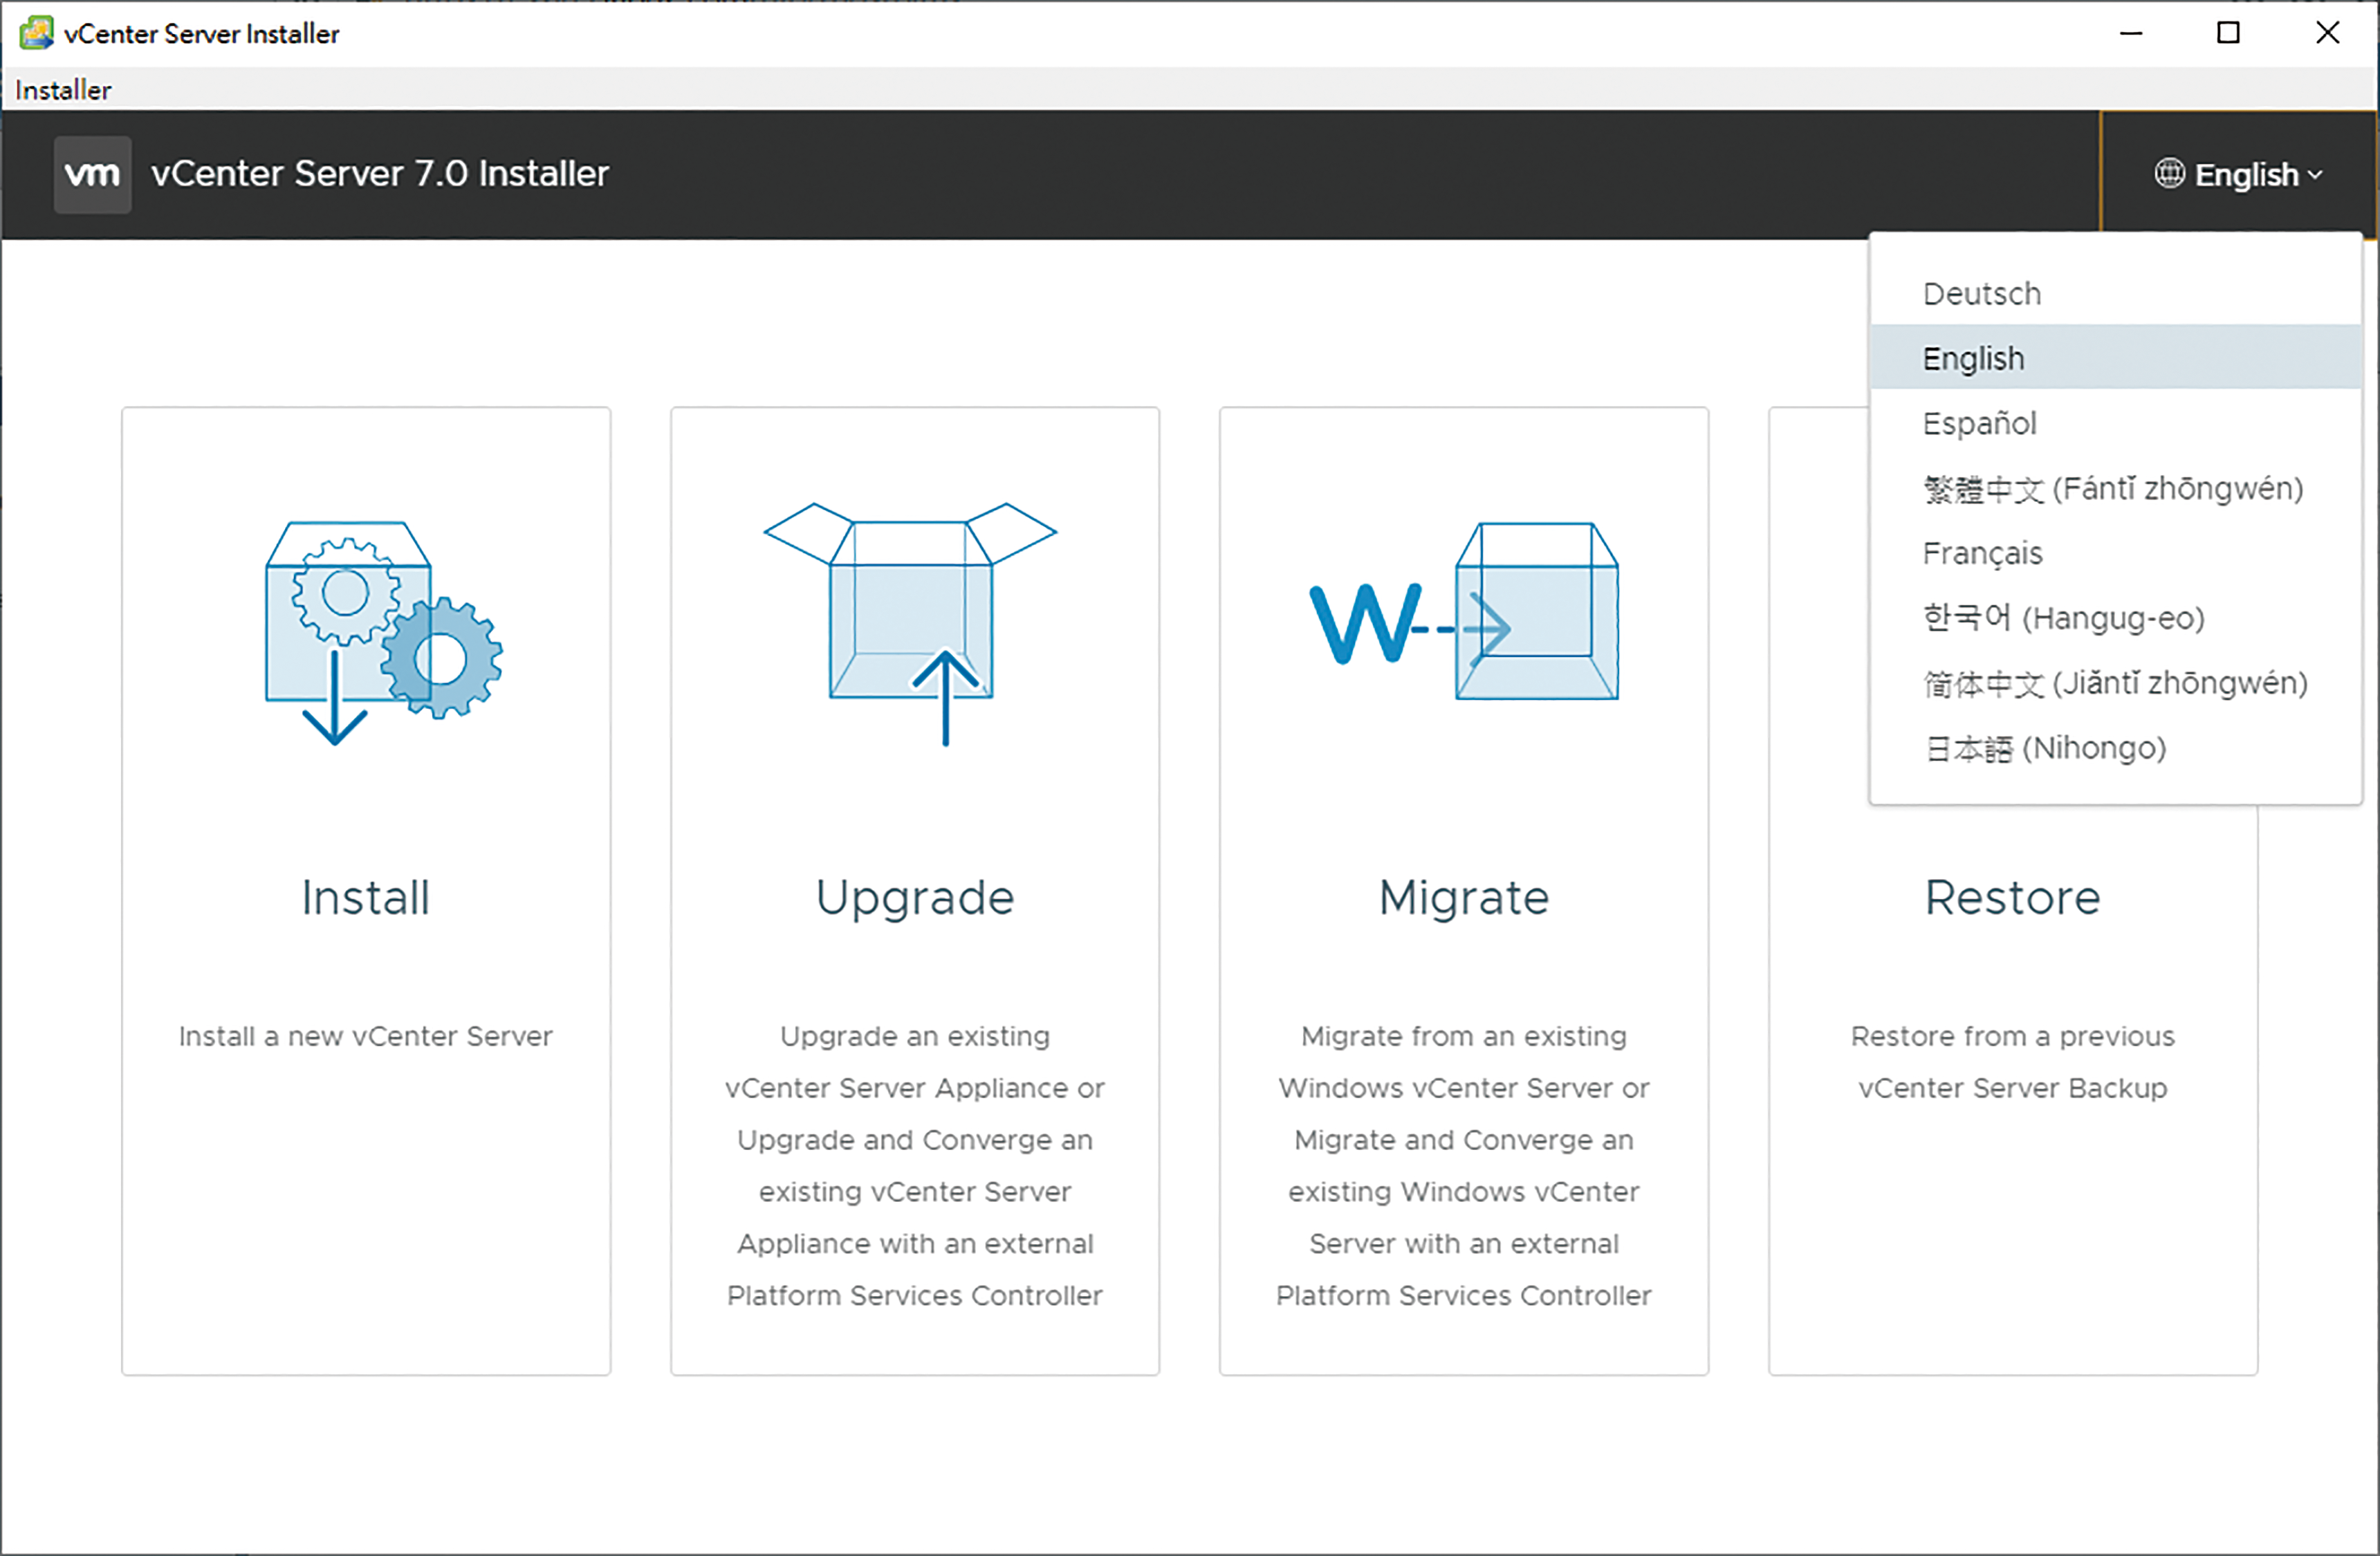Click "Install a new vCenter Server" text
Viewport: 2380px width, 1556px height.
pos(366,1036)
